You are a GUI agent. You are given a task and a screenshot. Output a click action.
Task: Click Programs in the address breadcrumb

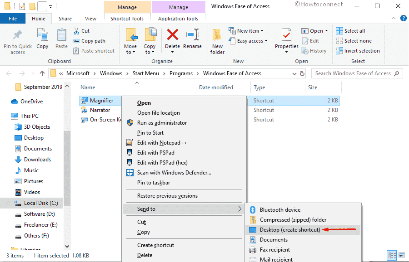click(181, 73)
